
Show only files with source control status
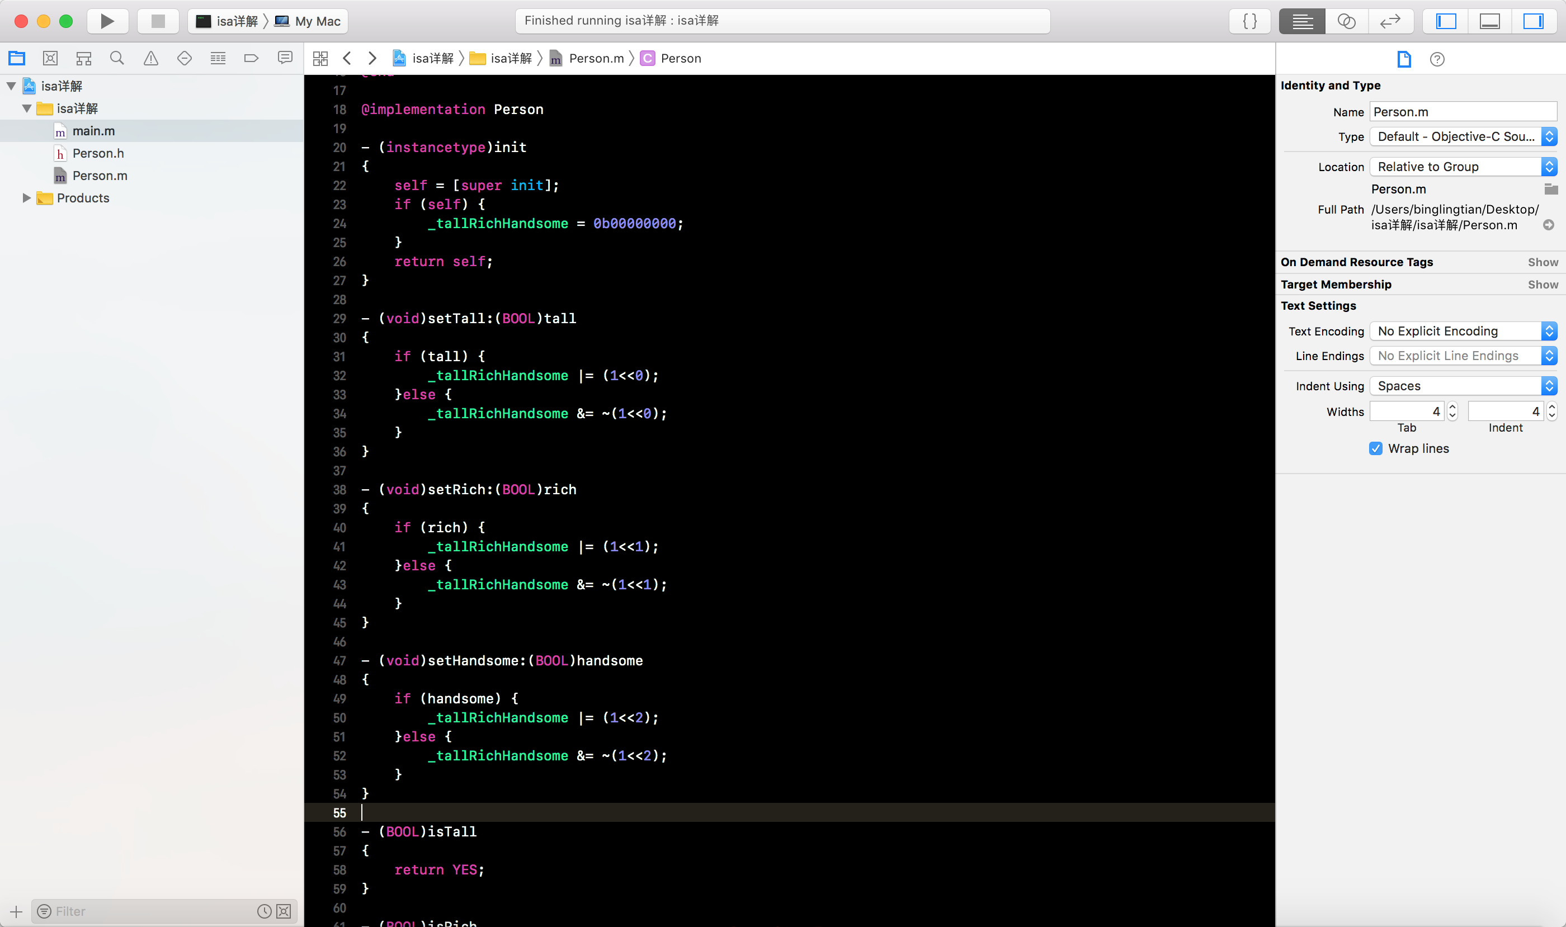click(284, 911)
